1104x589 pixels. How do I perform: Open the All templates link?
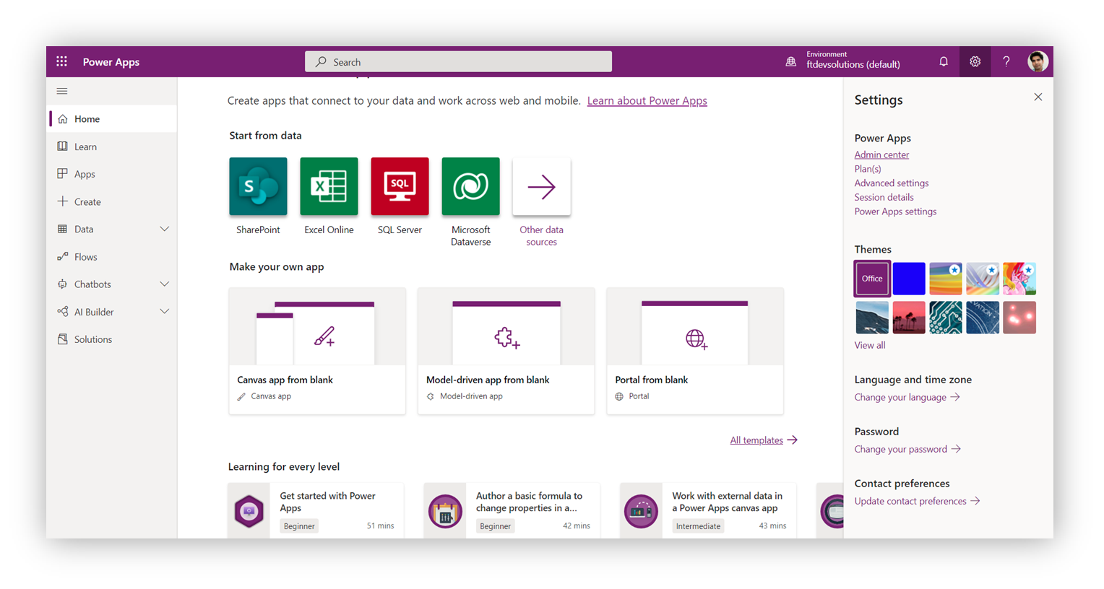click(x=763, y=440)
